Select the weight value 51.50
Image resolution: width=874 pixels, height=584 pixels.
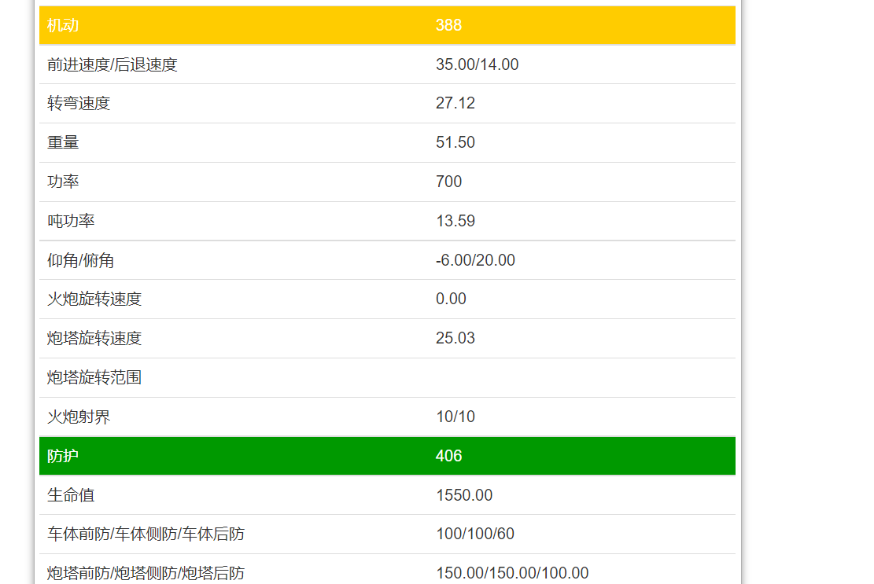(455, 142)
